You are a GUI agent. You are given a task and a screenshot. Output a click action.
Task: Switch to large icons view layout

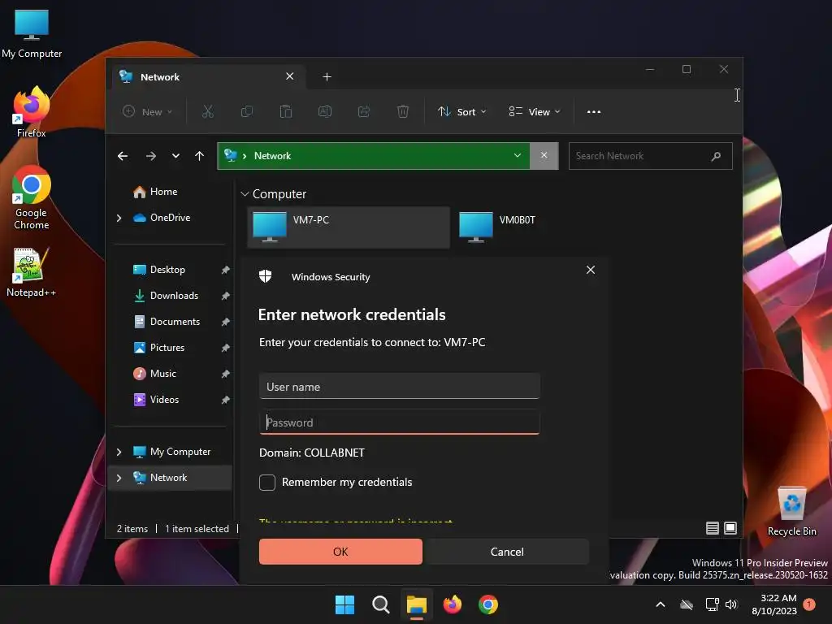730,528
